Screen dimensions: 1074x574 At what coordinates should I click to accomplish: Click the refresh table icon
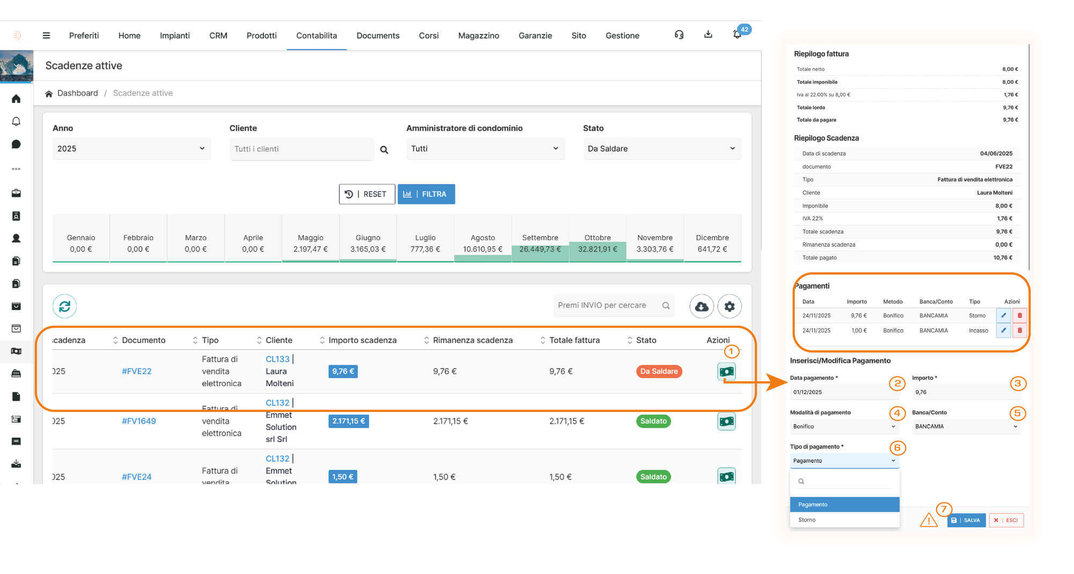64,306
